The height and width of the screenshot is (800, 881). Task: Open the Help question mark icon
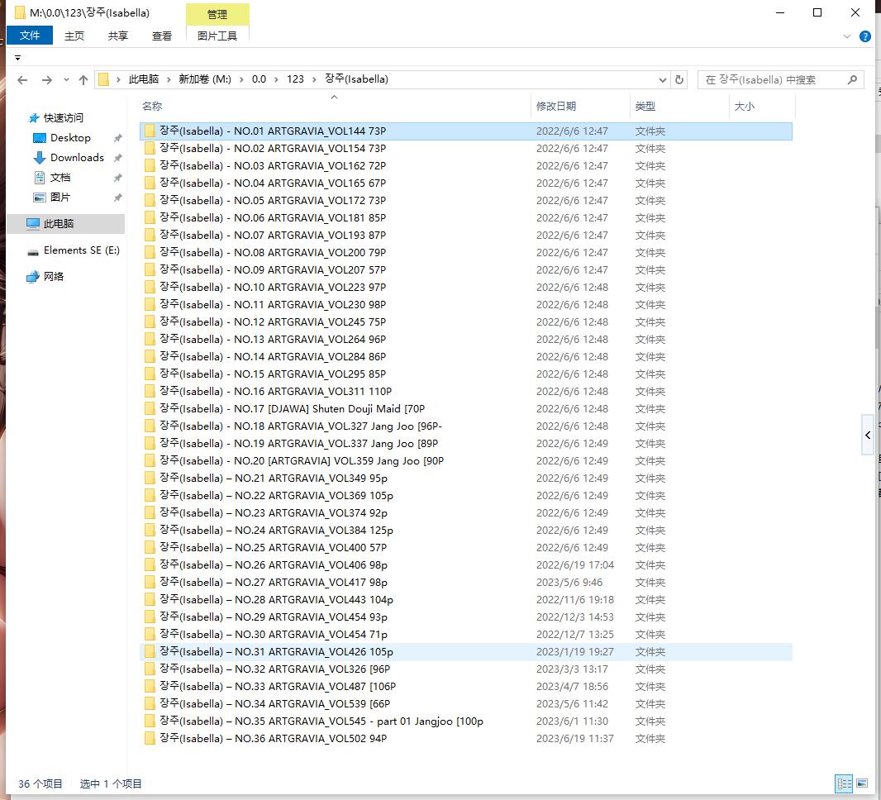click(x=865, y=36)
